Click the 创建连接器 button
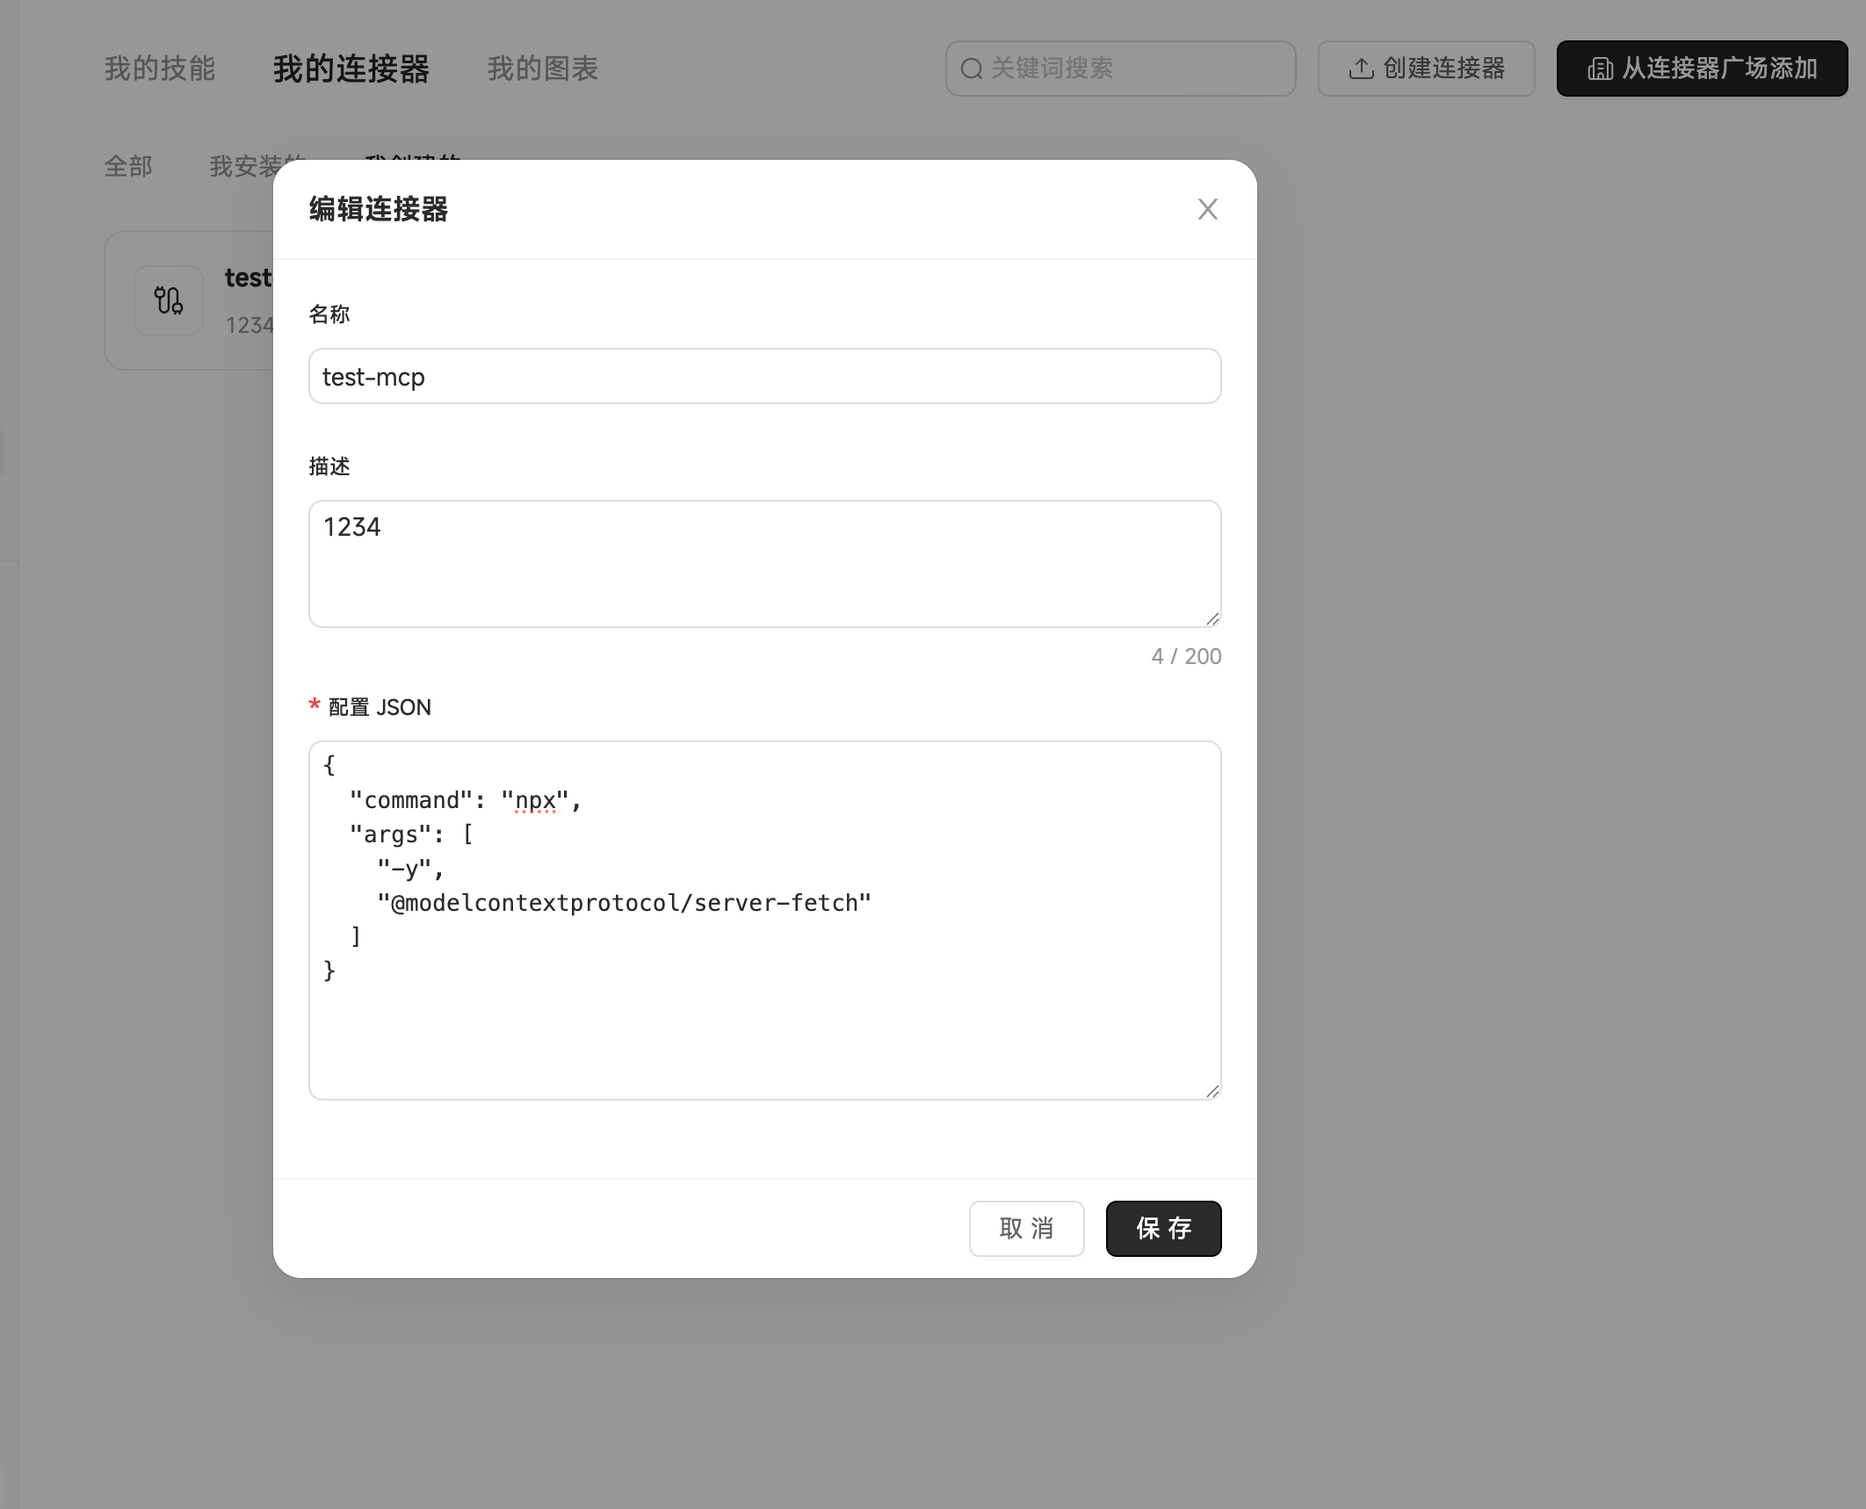This screenshot has width=1866, height=1509. 1426,69
